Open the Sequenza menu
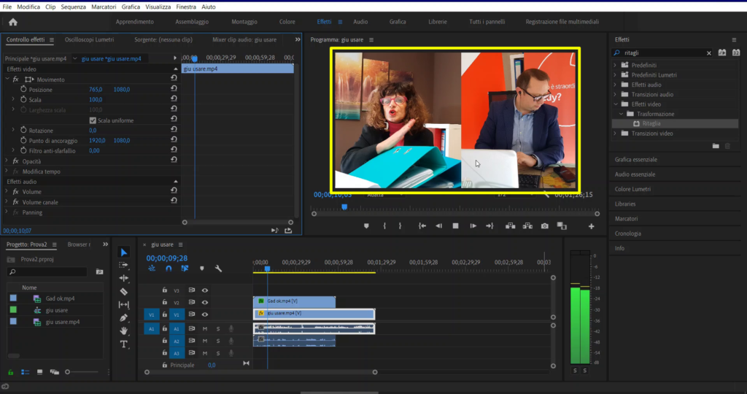 tap(74, 7)
